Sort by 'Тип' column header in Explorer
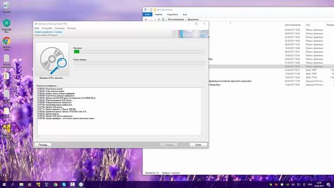This screenshot has height=188, width=334. [x=308, y=25]
